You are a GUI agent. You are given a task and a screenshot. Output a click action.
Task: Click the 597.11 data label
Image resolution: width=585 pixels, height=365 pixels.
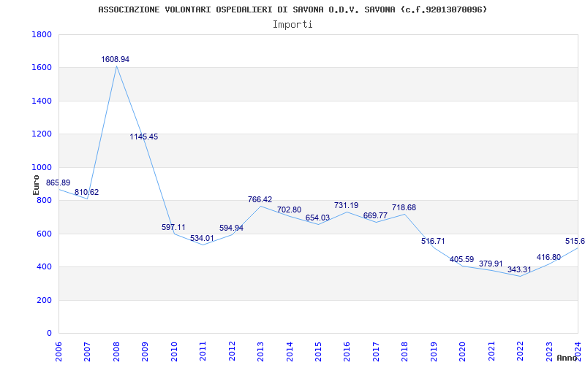pos(173,227)
